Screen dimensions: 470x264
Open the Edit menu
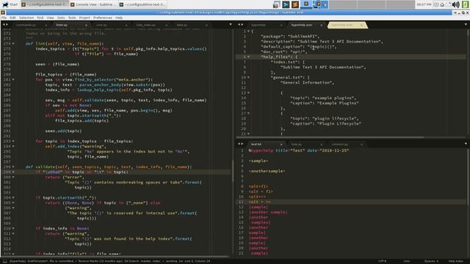12,18
